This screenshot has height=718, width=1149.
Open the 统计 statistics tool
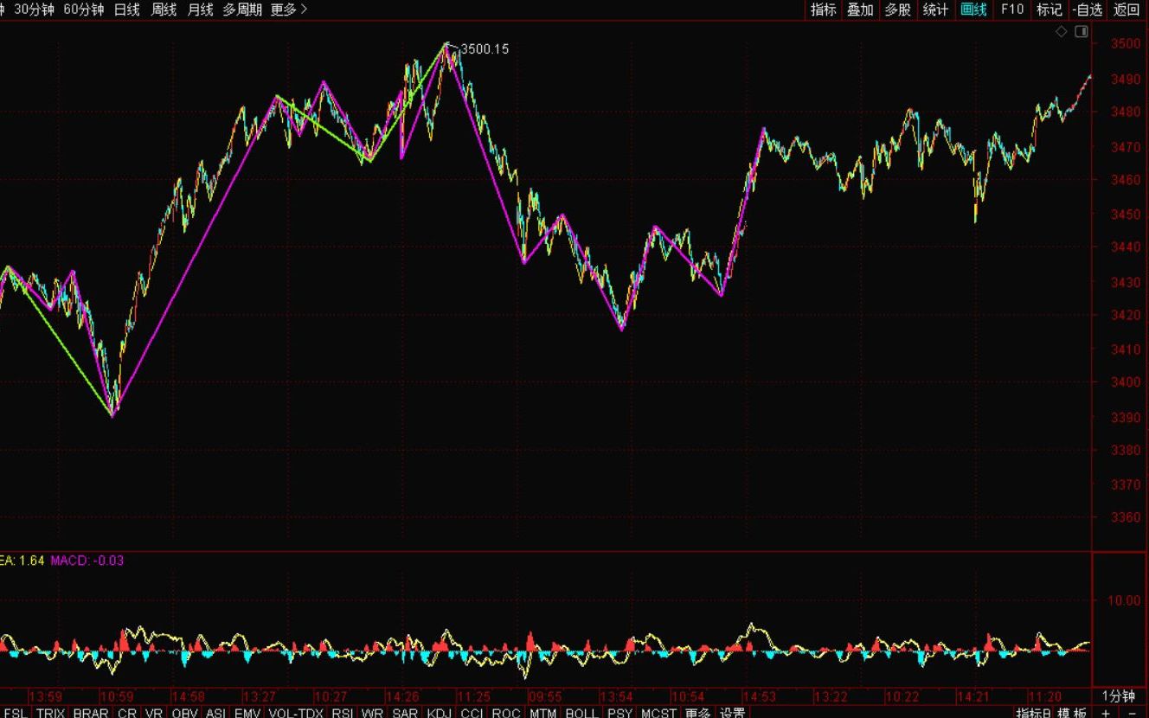[x=935, y=10]
